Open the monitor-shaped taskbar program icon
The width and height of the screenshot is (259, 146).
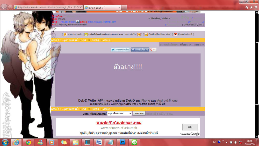pyautogui.click(x=87, y=142)
